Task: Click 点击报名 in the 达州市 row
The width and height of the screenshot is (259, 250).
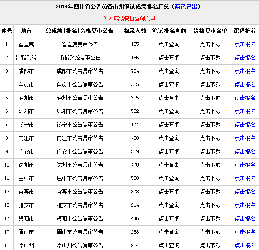Action: 245,165
